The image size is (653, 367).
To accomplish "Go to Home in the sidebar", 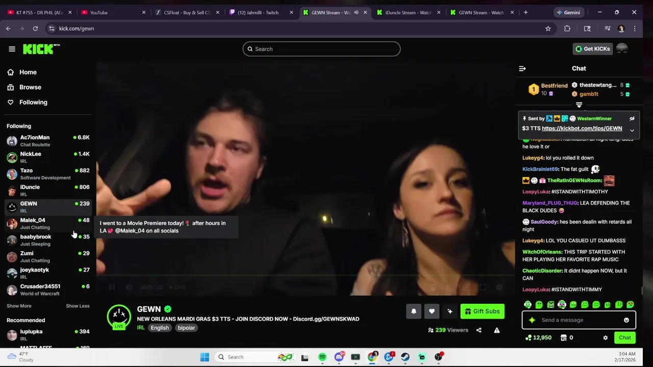I will click(x=28, y=72).
